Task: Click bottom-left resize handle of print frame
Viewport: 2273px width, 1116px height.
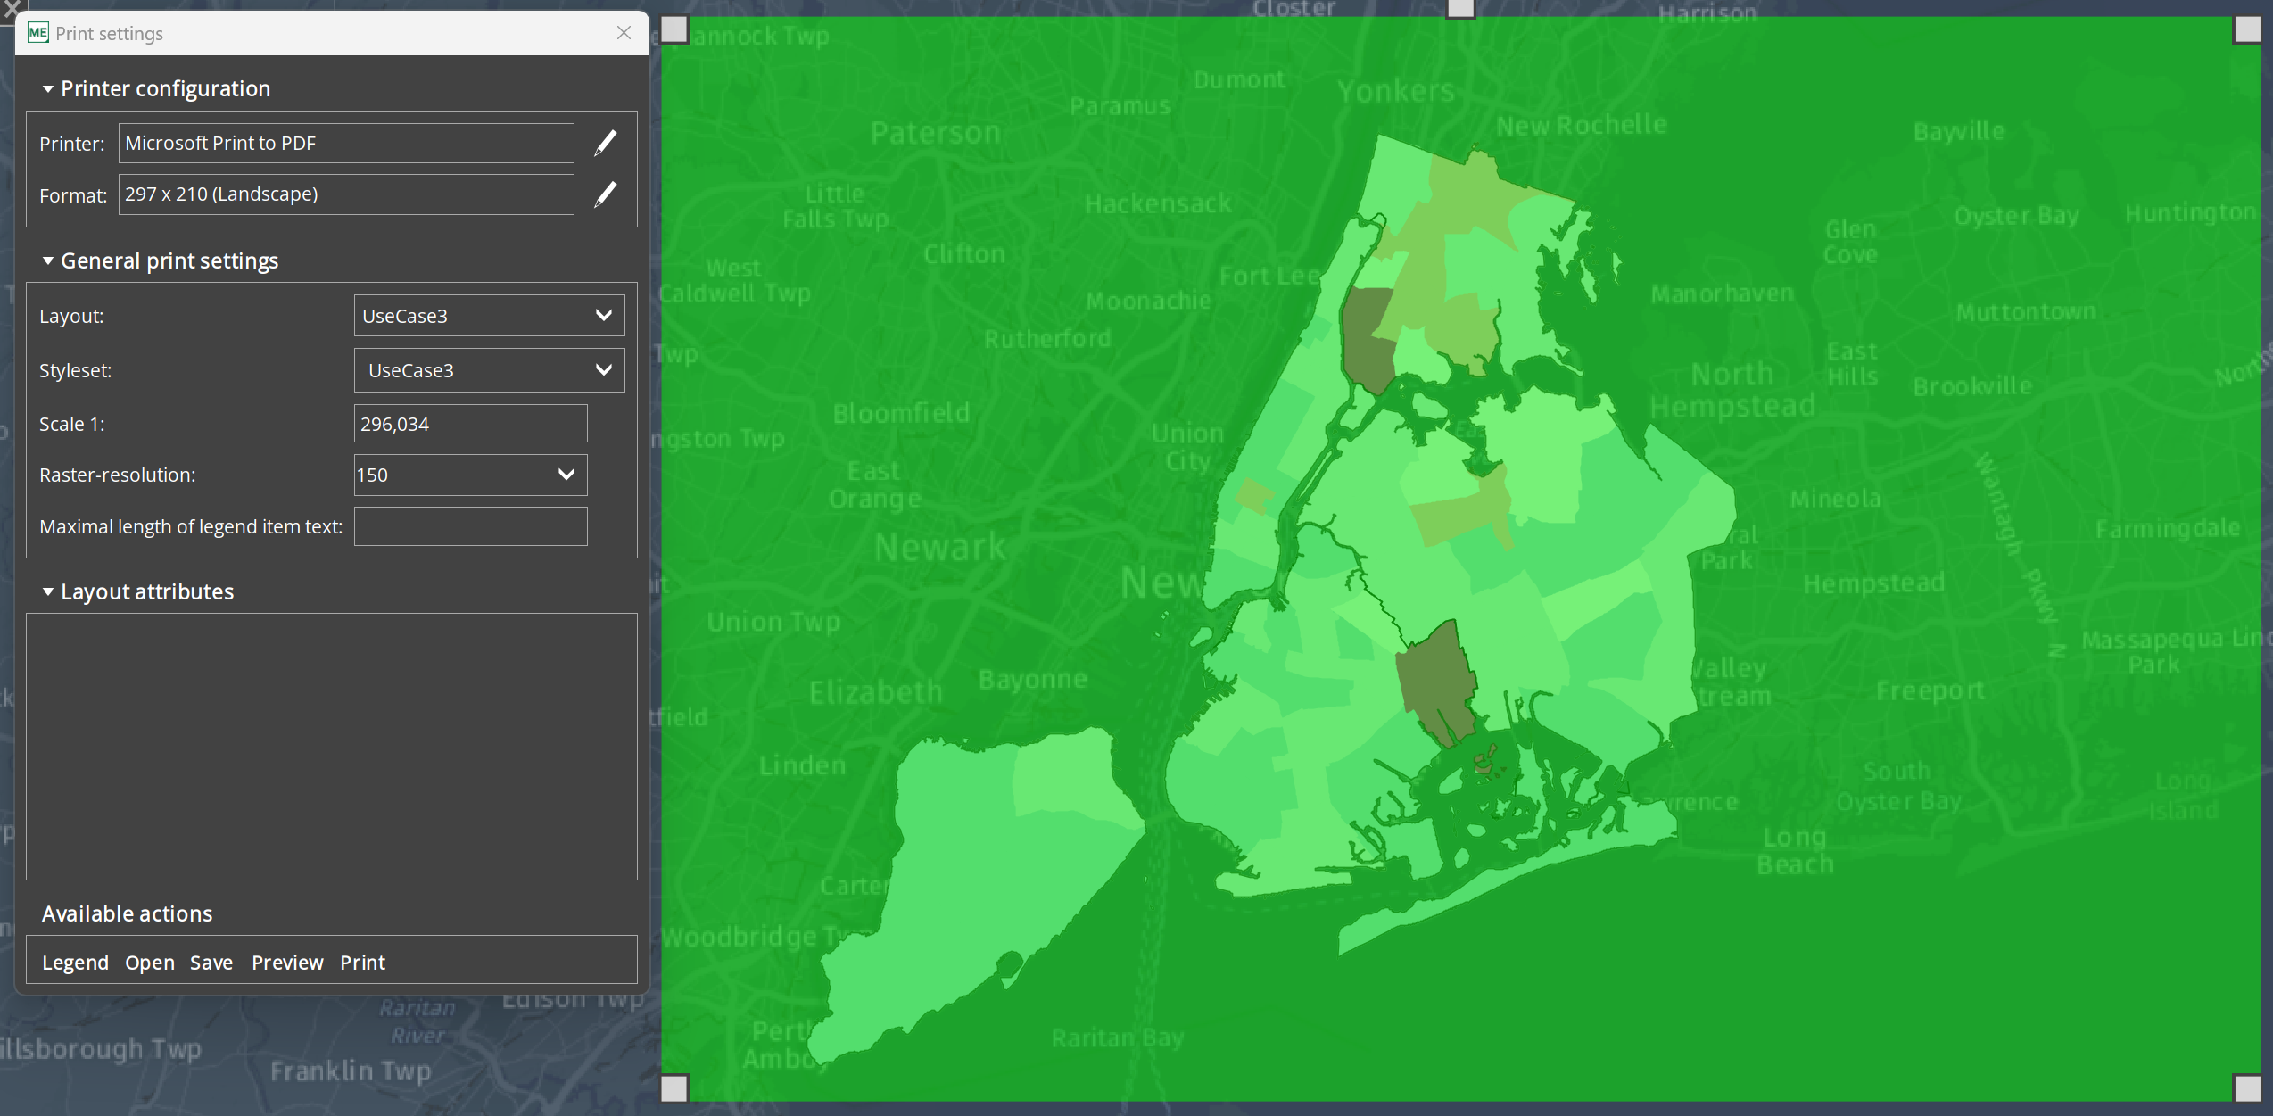Action: click(x=674, y=1087)
